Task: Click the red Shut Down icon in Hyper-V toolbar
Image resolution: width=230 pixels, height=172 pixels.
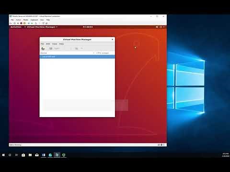Action: (x=21, y=23)
